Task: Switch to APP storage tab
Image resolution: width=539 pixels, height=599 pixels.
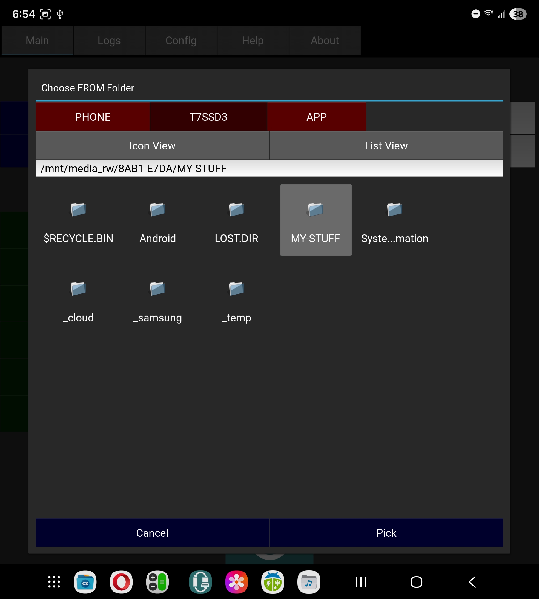Action: (x=316, y=117)
